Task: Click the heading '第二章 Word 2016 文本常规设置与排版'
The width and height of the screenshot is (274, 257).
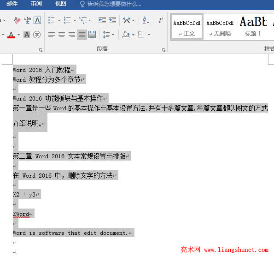Action: pos(69,156)
